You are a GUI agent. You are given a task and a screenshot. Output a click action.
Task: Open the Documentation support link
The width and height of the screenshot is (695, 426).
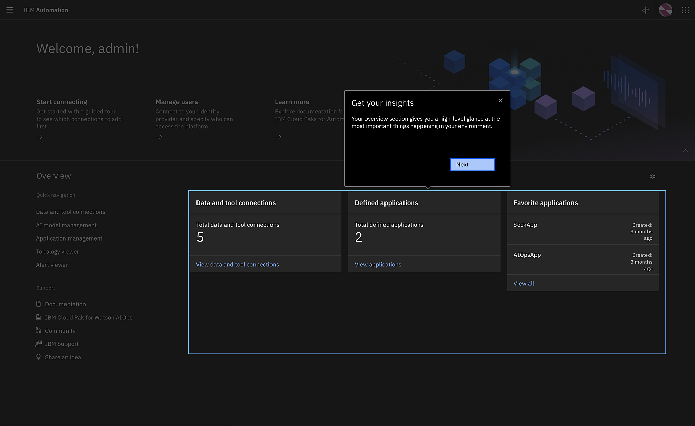click(65, 304)
